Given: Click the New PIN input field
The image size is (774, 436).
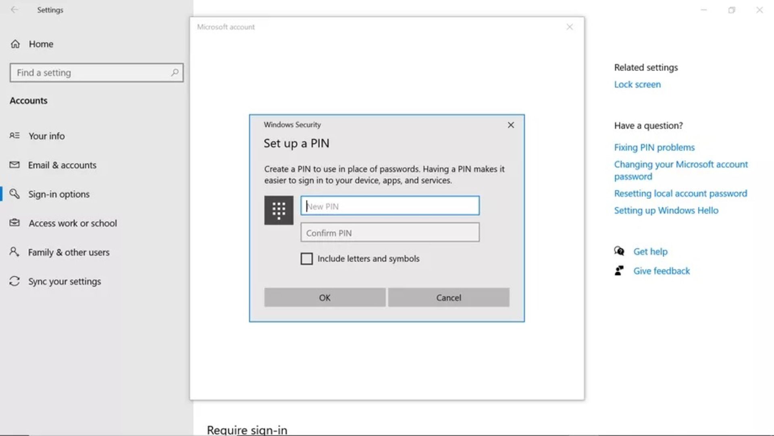Looking at the screenshot, I should click(390, 206).
